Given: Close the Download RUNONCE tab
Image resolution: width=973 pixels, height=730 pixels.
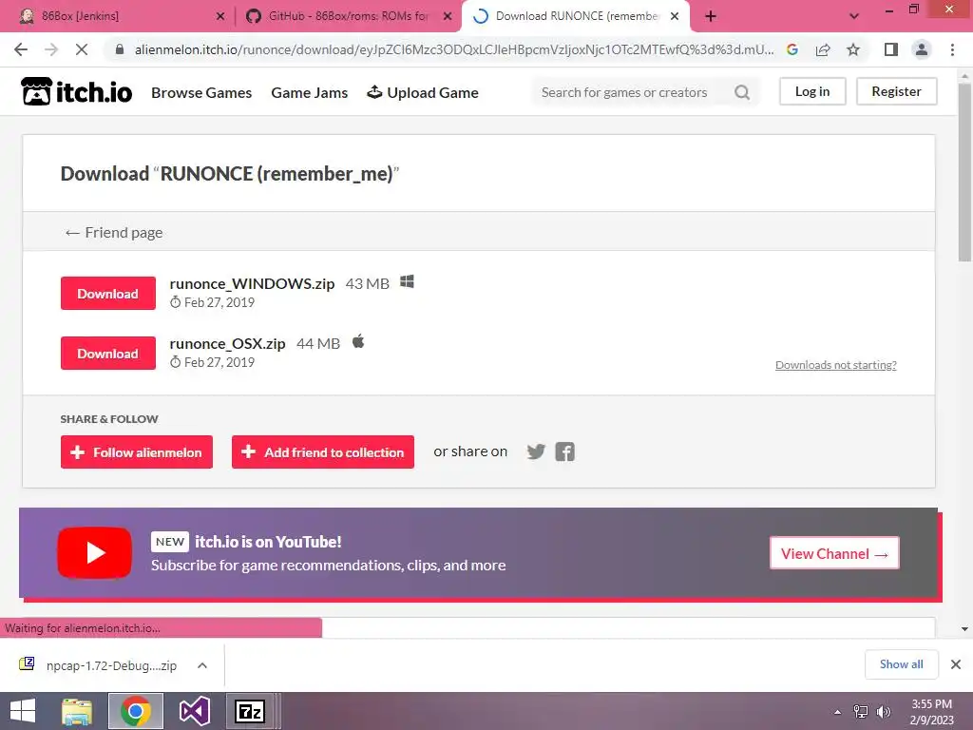Looking at the screenshot, I should [675, 16].
